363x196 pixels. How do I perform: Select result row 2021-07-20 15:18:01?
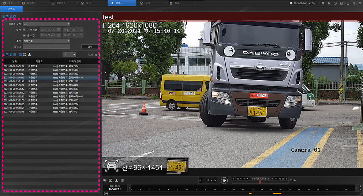(x=51, y=108)
